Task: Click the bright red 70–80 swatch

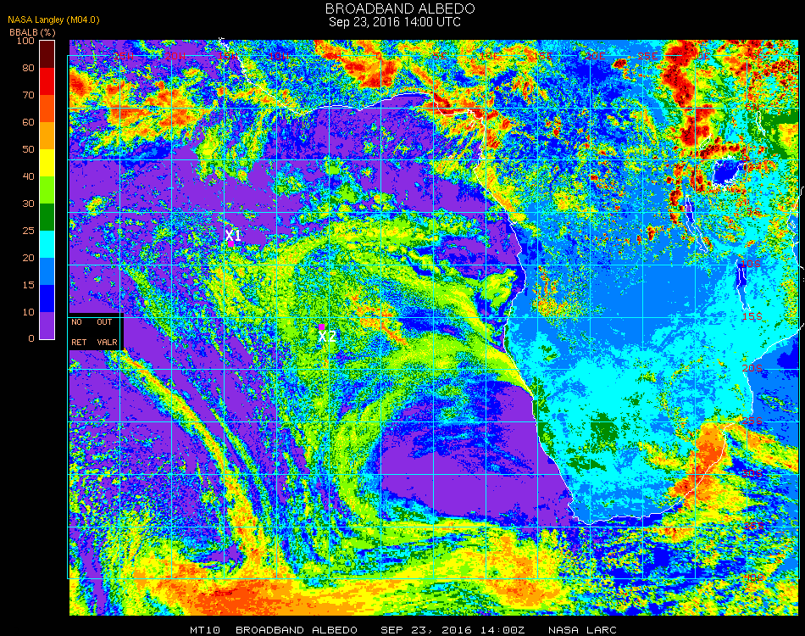Action: point(47,81)
